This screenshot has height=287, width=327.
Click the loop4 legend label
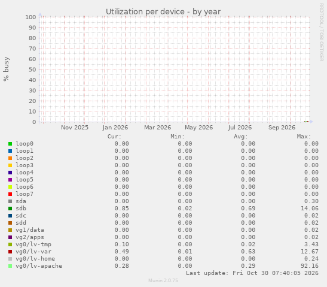[25, 173]
